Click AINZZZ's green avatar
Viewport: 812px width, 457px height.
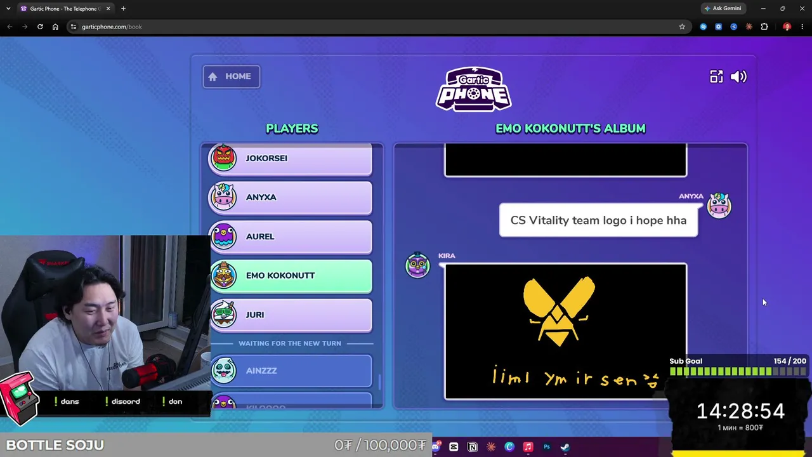click(x=223, y=371)
